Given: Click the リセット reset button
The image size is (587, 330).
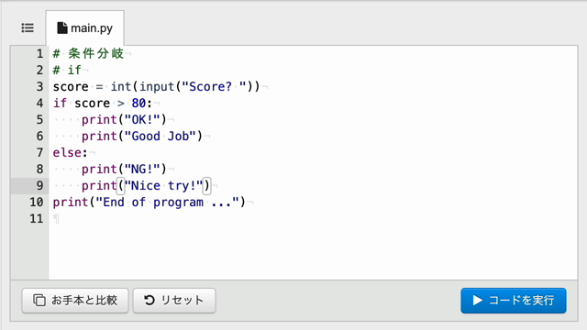Looking at the screenshot, I should click(174, 301).
